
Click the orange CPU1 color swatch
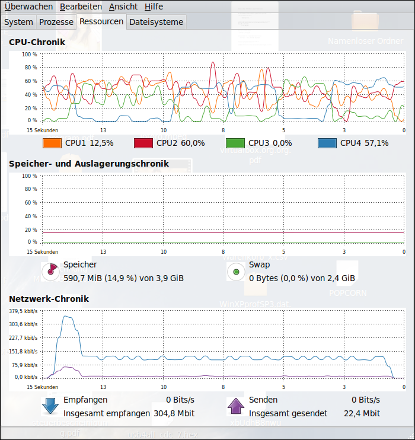click(52, 143)
